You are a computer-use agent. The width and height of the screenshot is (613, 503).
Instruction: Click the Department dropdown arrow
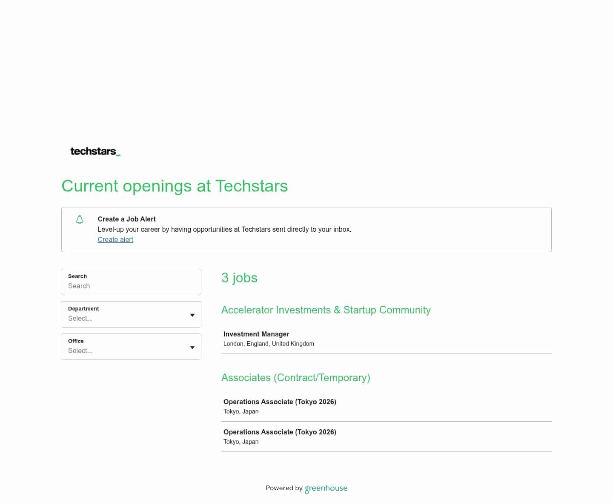pyautogui.click(x=192, y=315)
